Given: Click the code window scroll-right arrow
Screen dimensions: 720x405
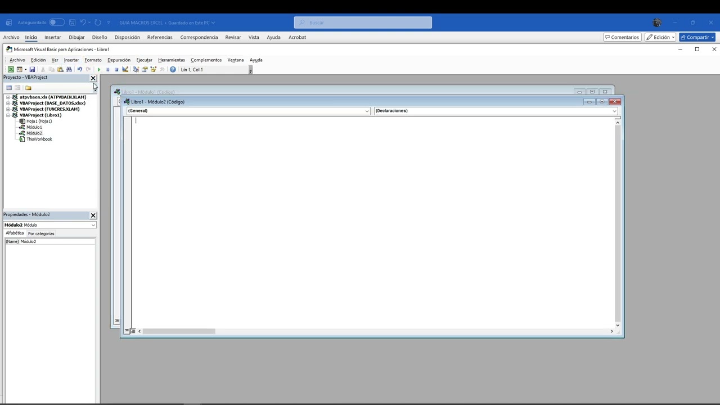Looking at the screenshot, I should coord(611,331).
